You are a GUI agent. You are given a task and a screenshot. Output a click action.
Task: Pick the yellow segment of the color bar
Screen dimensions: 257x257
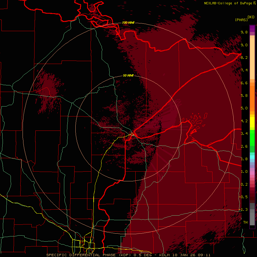coord(252,122)
